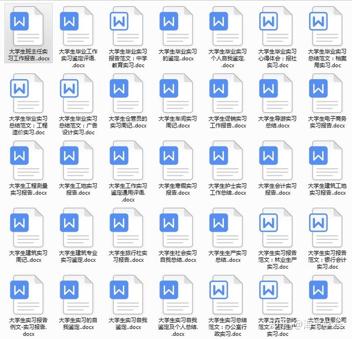This screenshot has height=339, width=352.
Task: Select the 大学生班主任实习工作报告 docx file icon
Action: [x=28, y=26]
